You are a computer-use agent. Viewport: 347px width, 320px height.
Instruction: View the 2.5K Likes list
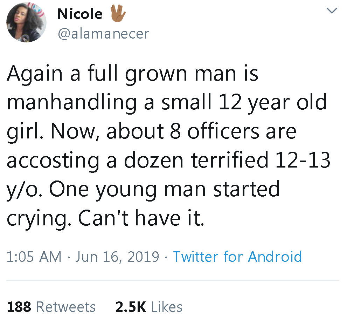(149, 307)
